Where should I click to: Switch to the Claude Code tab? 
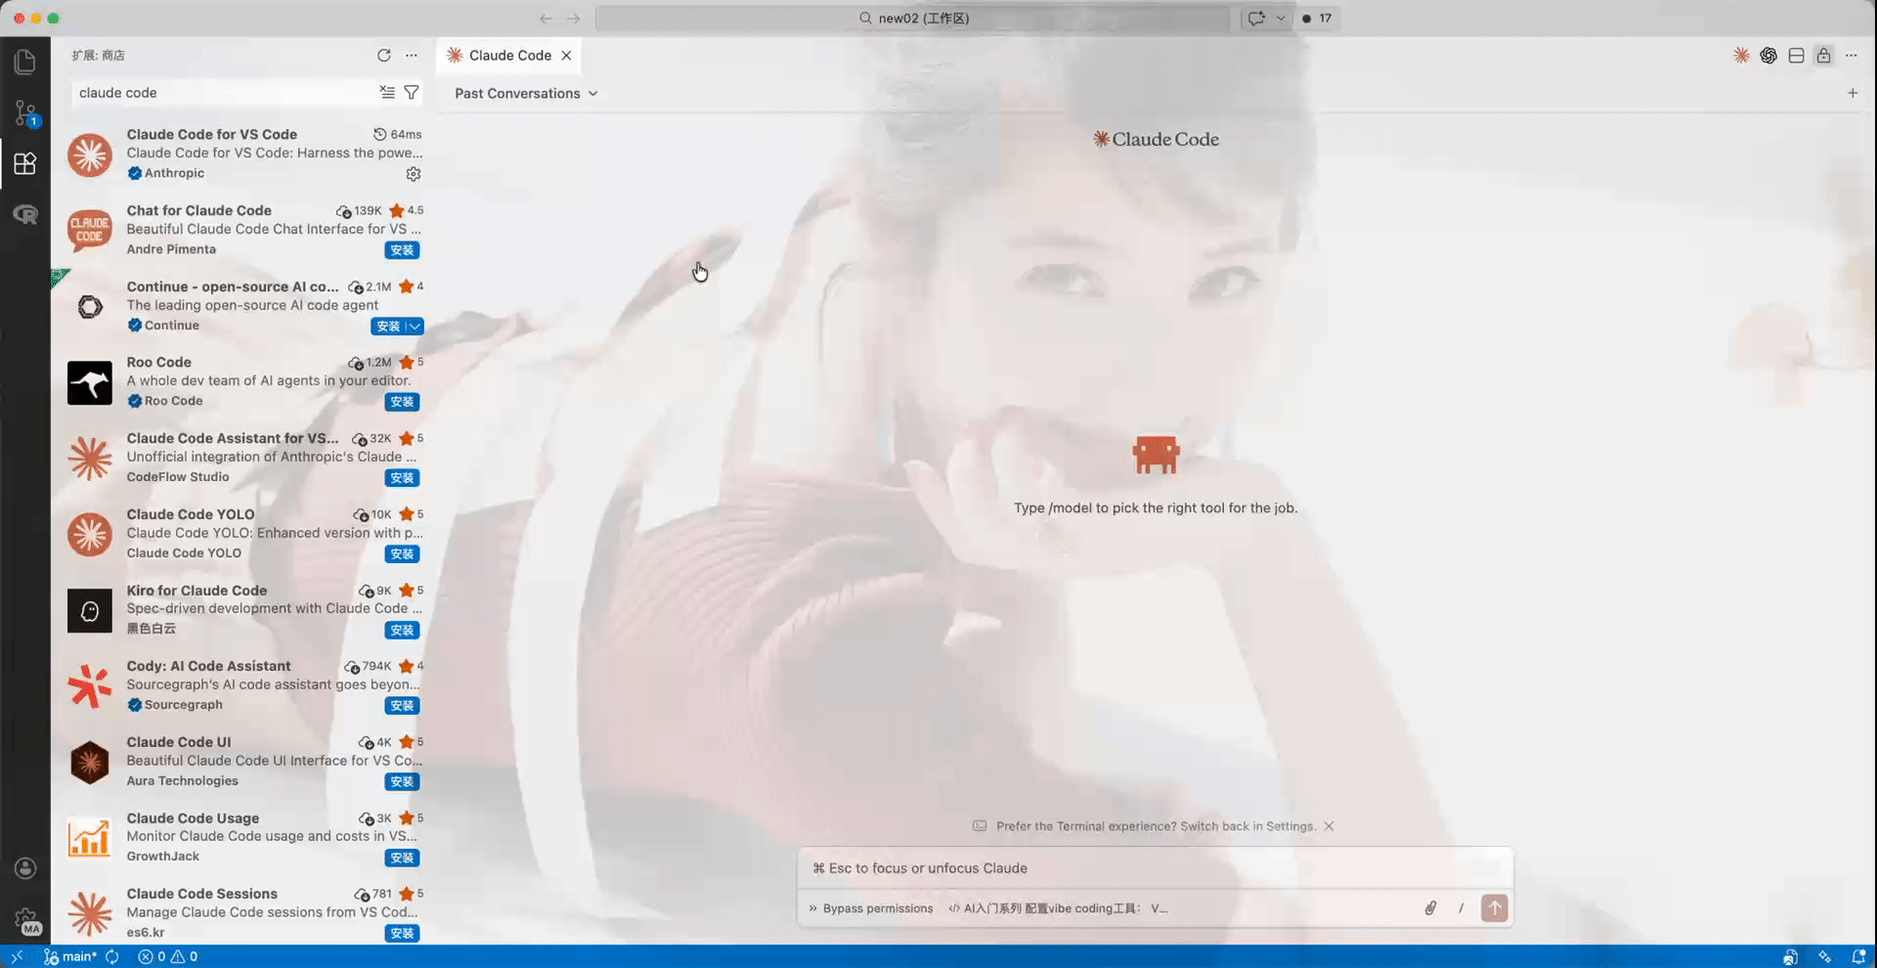click(x=509, y=56)
